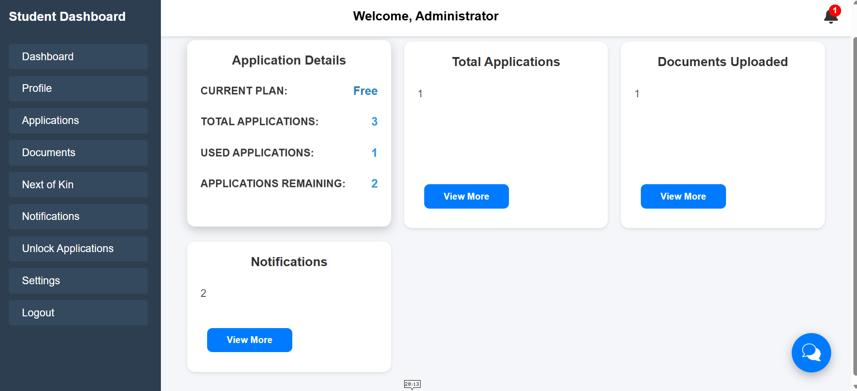The height and width of the screenshot is (391, 857).
Task: Click the Welcome, Administrator heading
Action: [x=426, y=16]
